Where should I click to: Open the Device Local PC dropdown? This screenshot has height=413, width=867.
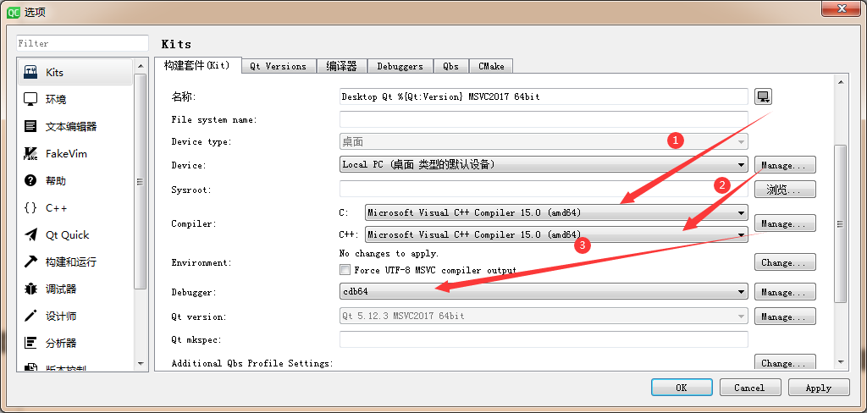coord(543,164)
